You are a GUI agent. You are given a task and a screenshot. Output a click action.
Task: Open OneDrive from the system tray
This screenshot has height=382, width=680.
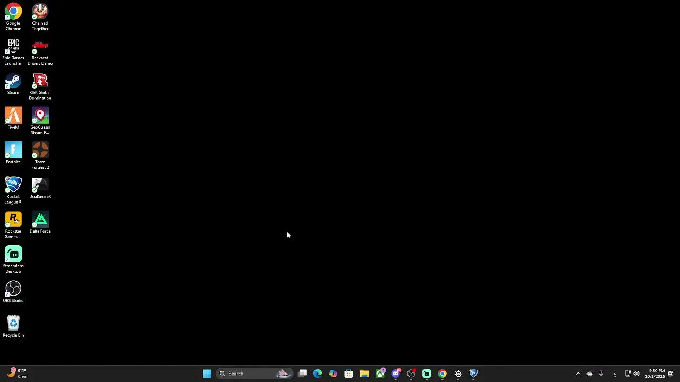(590, 374)
